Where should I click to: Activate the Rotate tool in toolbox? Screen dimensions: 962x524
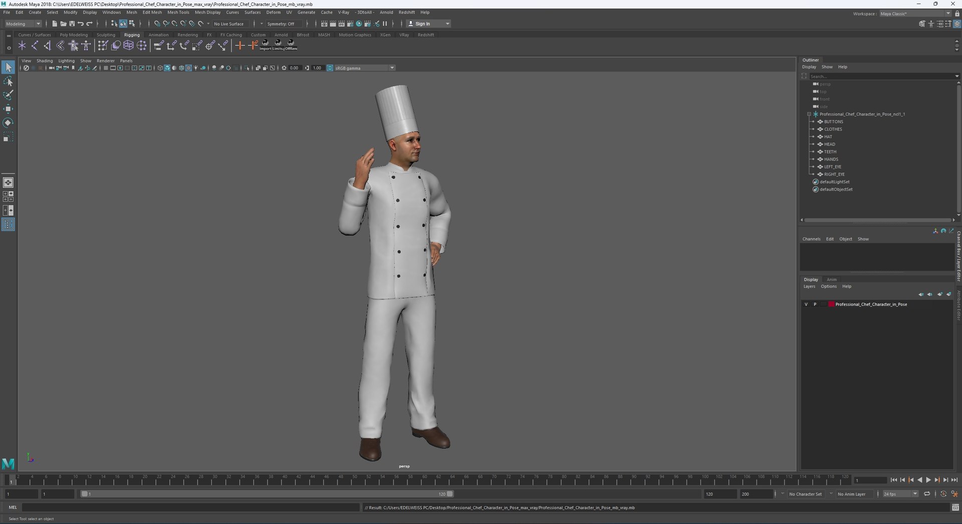coord(8,123)
